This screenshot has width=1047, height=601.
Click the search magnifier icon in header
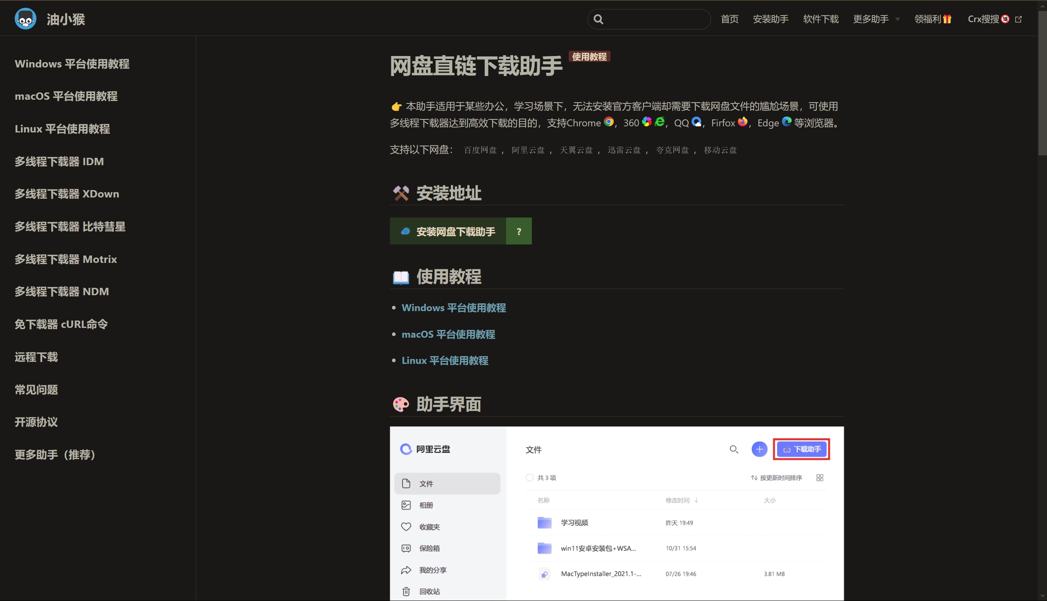pos(598,19)
